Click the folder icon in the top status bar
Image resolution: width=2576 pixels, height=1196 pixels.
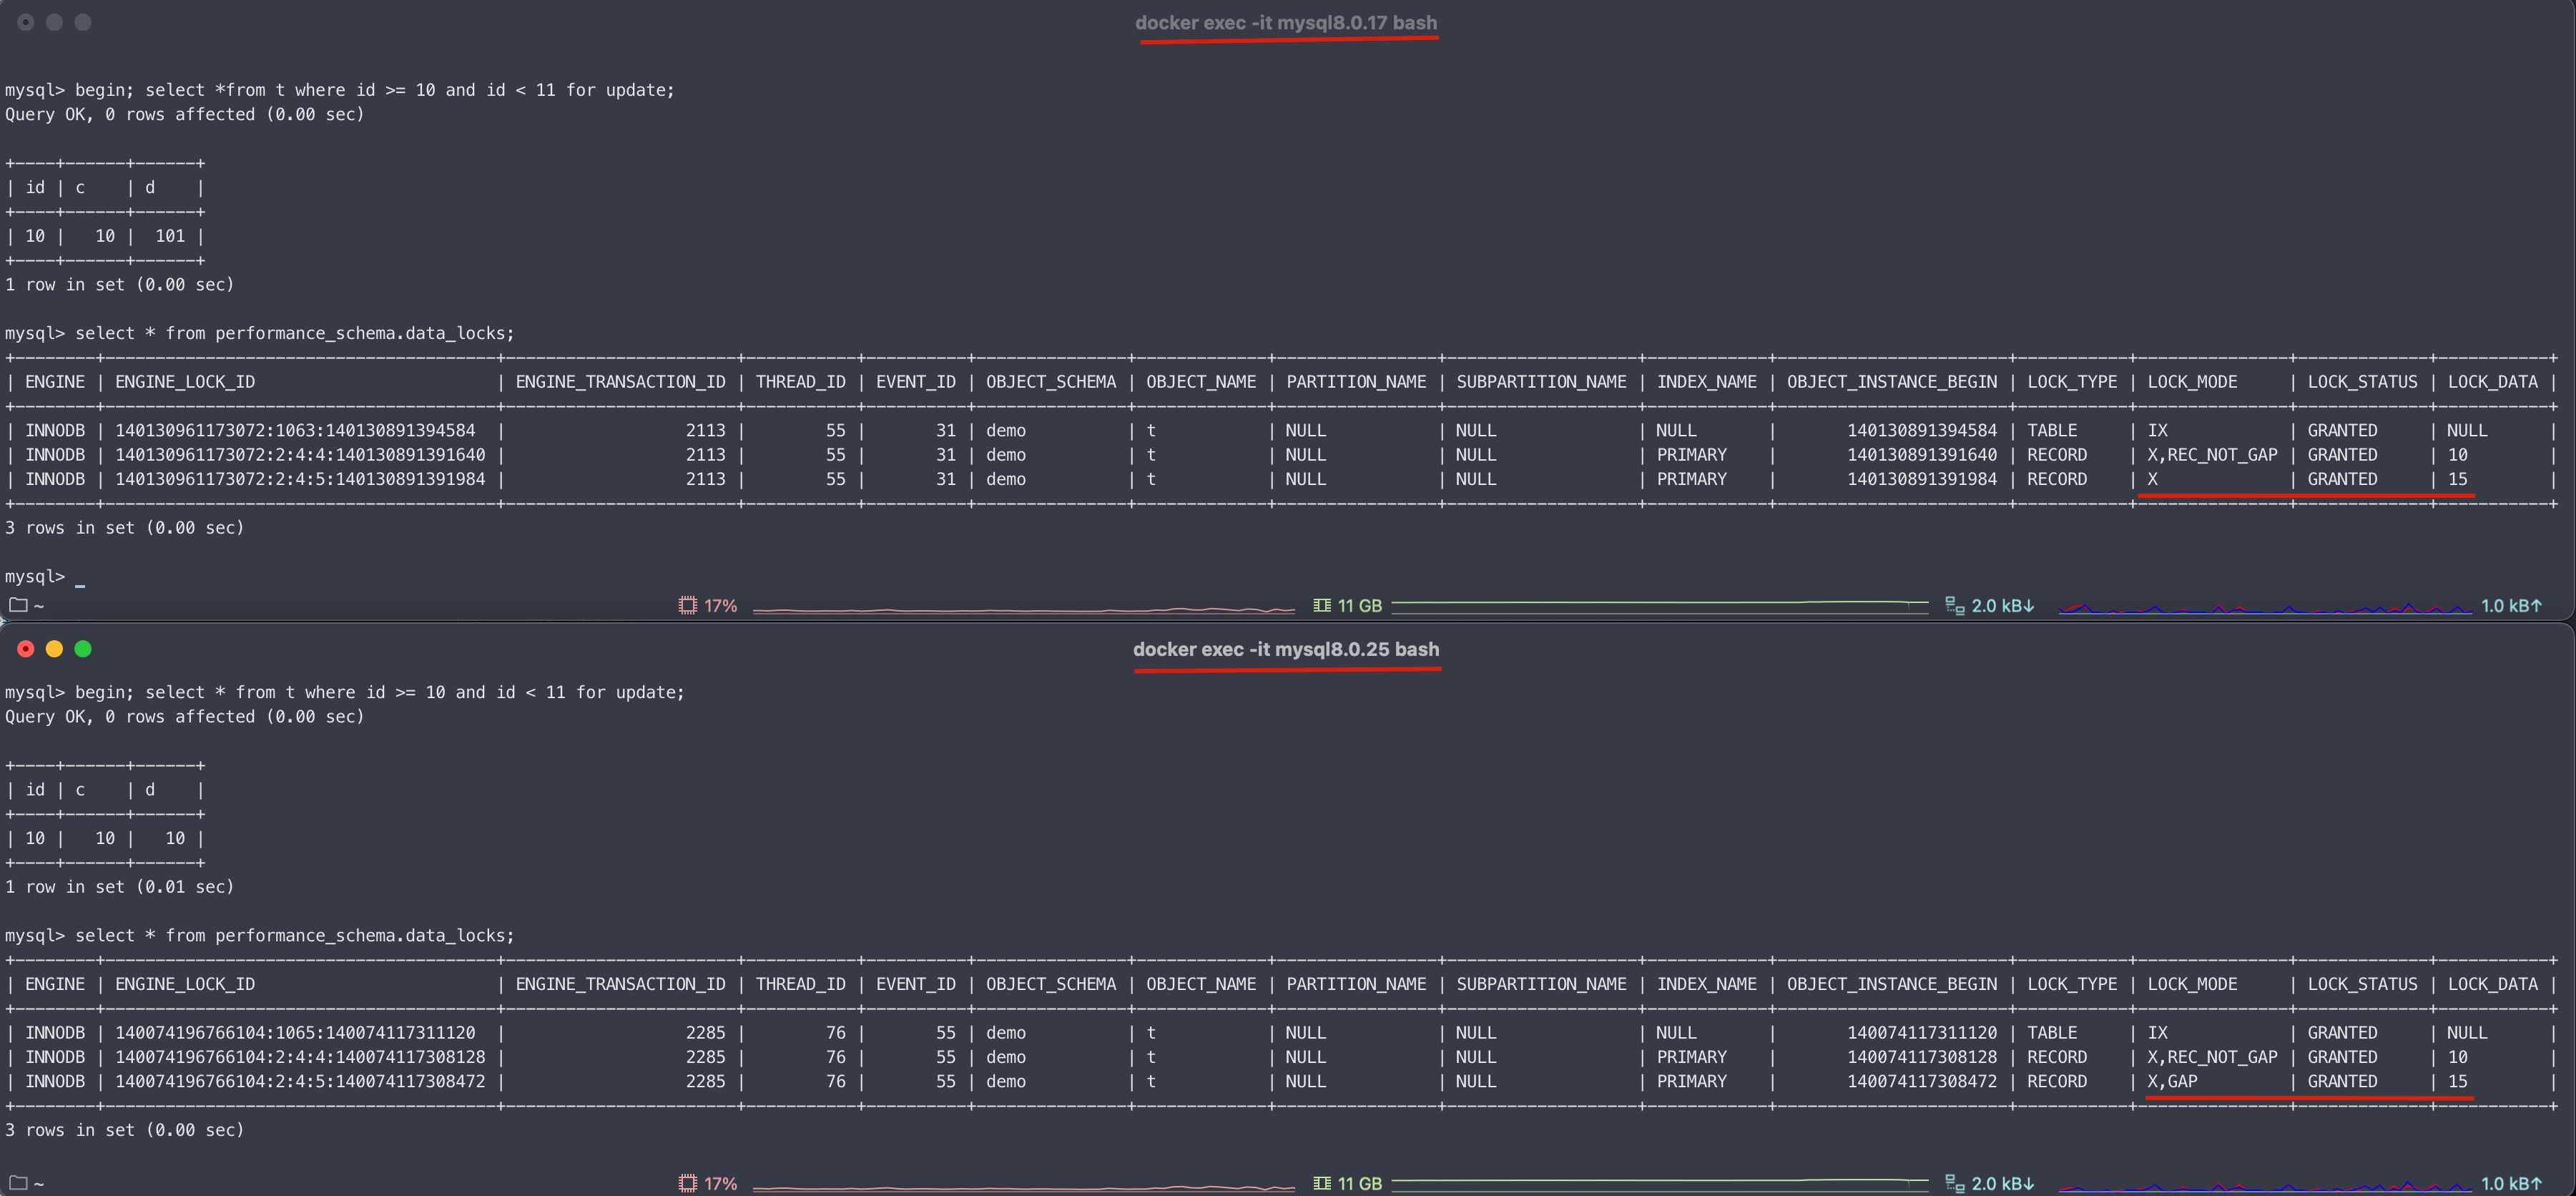[x=17, y=605]
